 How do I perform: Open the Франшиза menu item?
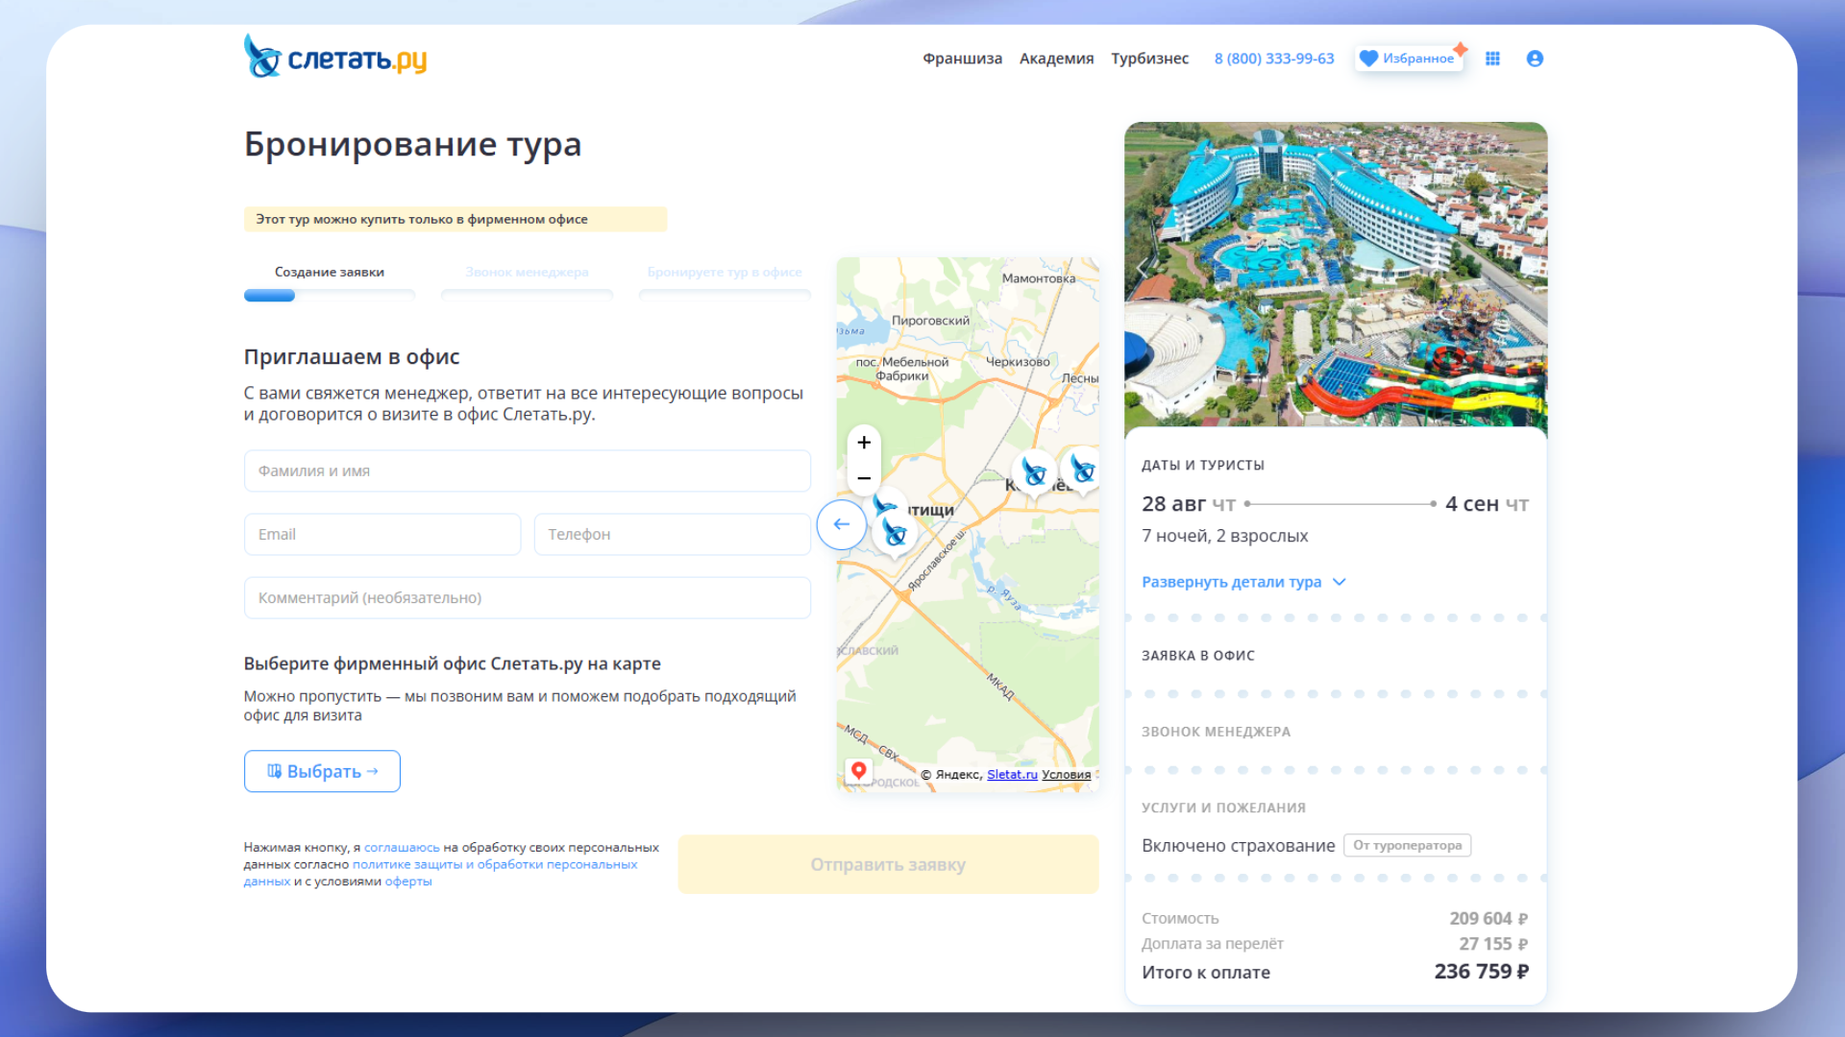(x=962, y=59)
